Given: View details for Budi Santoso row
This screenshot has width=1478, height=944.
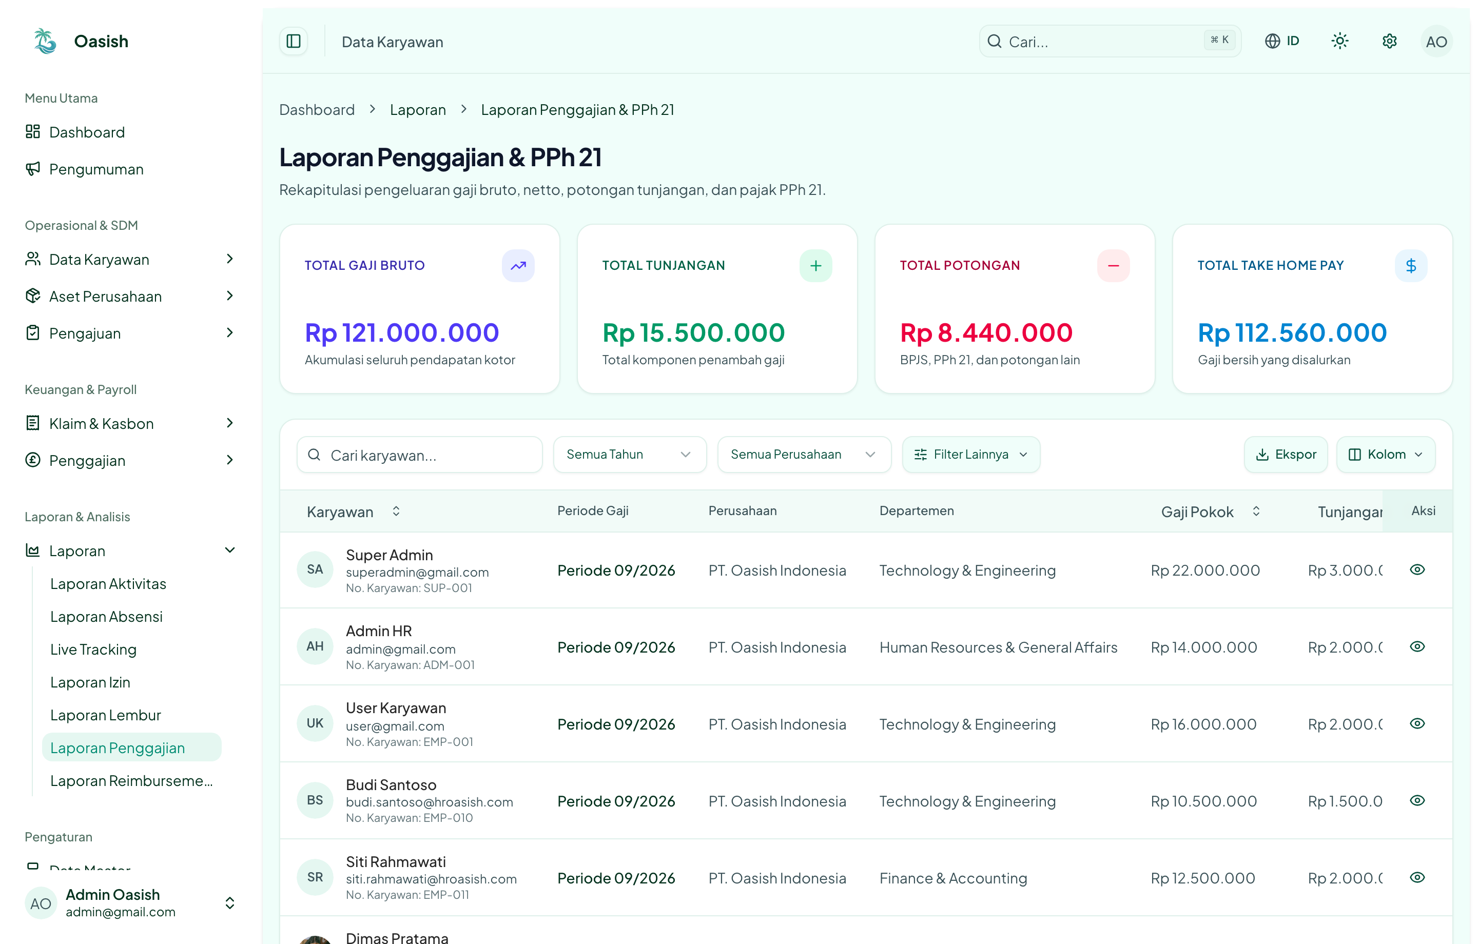Looking at the screenshot, I should [x=1417, y=800].
